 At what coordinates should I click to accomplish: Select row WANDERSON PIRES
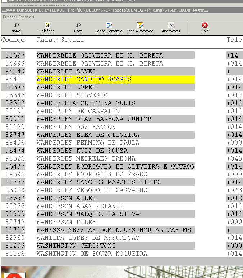click(x=116, y=222)
